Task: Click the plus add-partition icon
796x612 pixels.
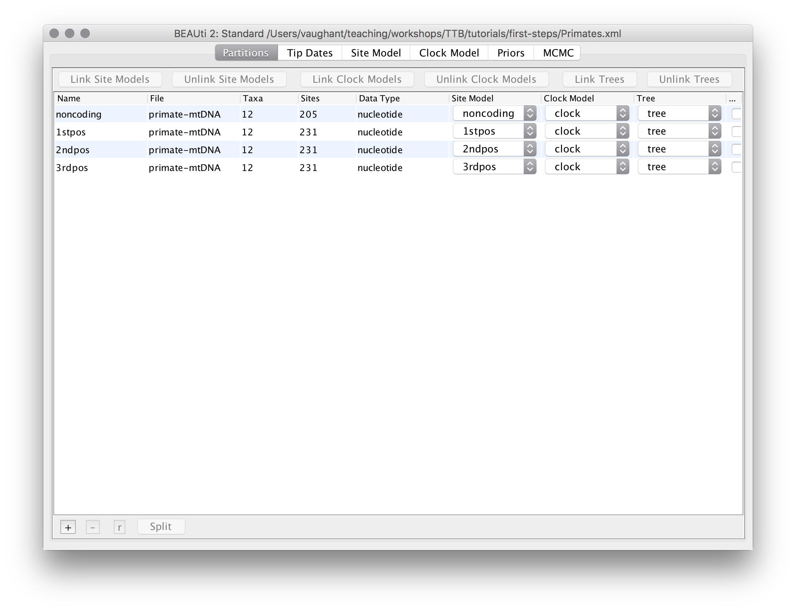Action: (68, 527)
